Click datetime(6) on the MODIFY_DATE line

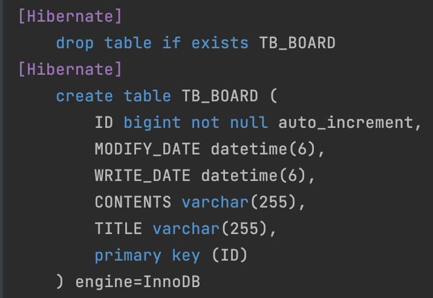263,149
